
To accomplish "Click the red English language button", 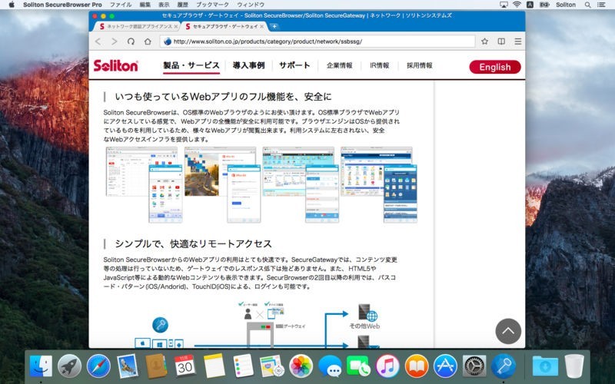I will (x=494, y=67).
